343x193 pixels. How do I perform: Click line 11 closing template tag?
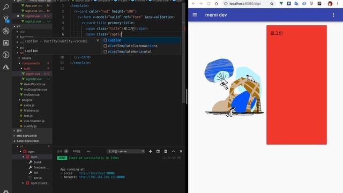tap(80, 63)
